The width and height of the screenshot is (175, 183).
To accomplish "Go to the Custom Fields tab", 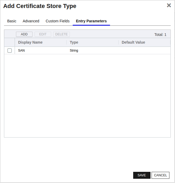I will (58, 21).
